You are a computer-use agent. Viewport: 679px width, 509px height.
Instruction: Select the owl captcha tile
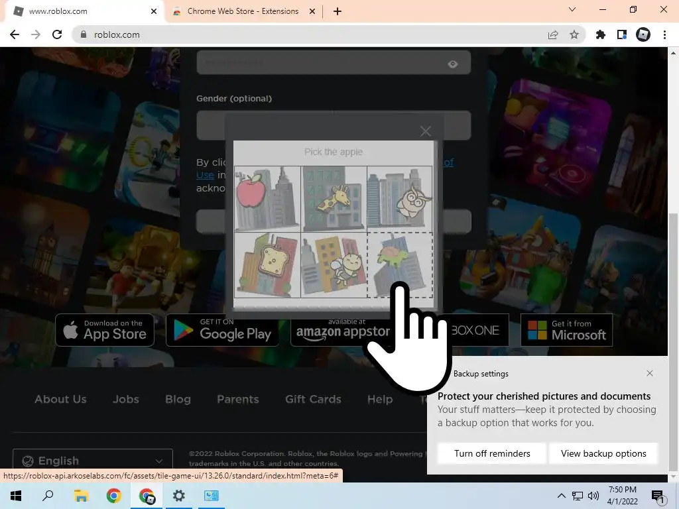(400, 199)
